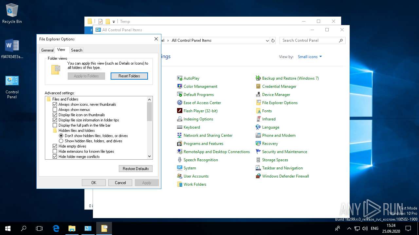Open Color Management icon
The height and width of the screenshot is (235, 419).
click(x=180, y=86)
